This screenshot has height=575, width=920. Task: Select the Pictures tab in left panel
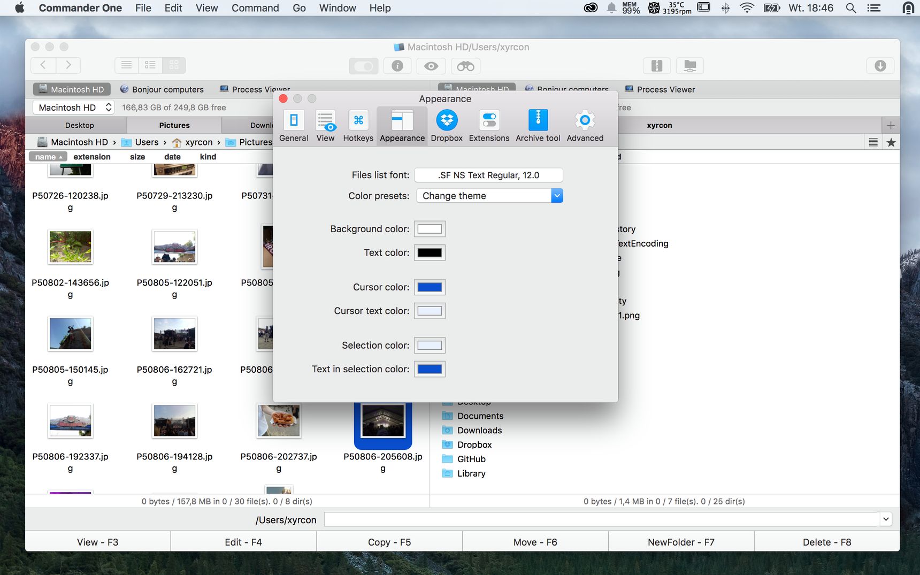click(x=174, y=125)
